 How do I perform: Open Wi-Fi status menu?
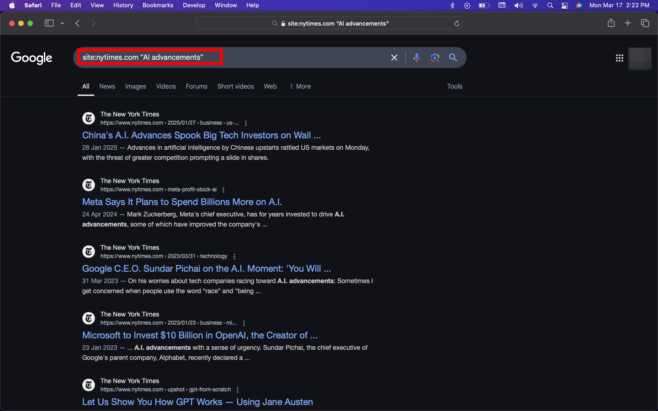click(x=535, y=5)
